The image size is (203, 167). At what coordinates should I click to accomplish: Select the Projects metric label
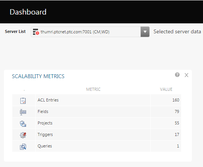(x=45, y=123)
